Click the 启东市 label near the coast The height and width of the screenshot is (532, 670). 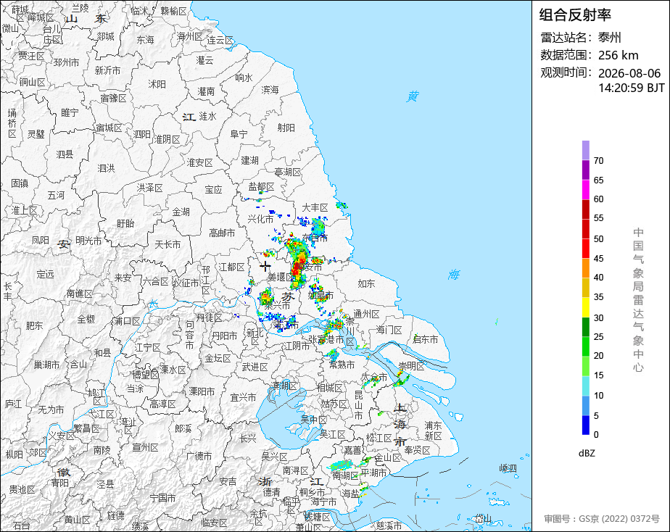point(425,339)
